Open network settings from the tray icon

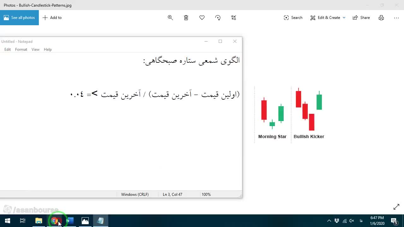coord(344,221)
